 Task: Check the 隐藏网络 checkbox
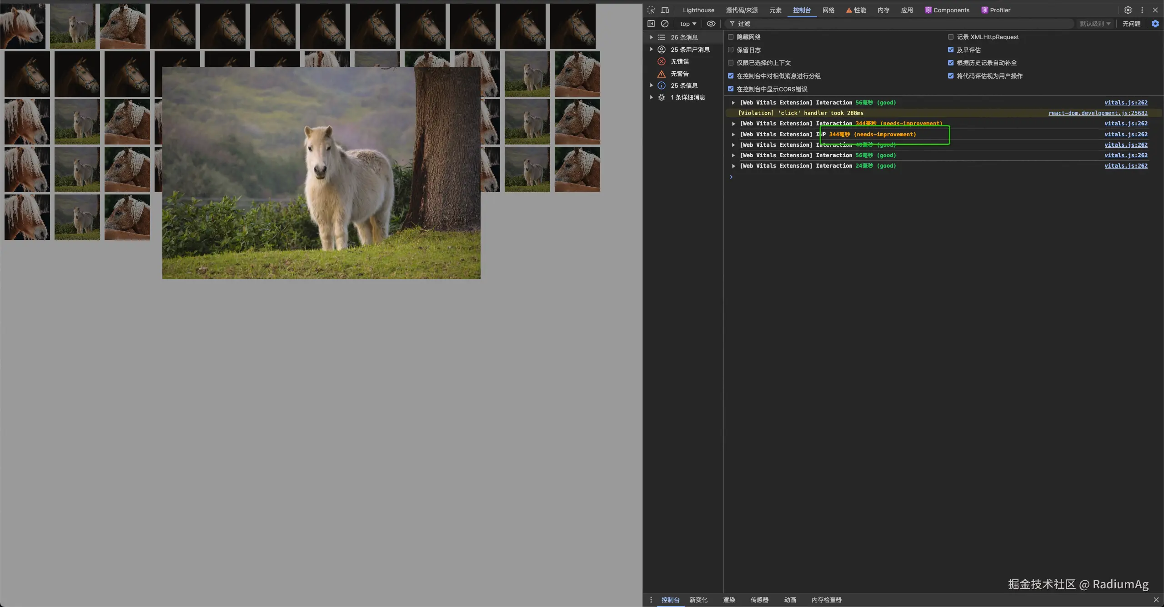tap(731, 37)
